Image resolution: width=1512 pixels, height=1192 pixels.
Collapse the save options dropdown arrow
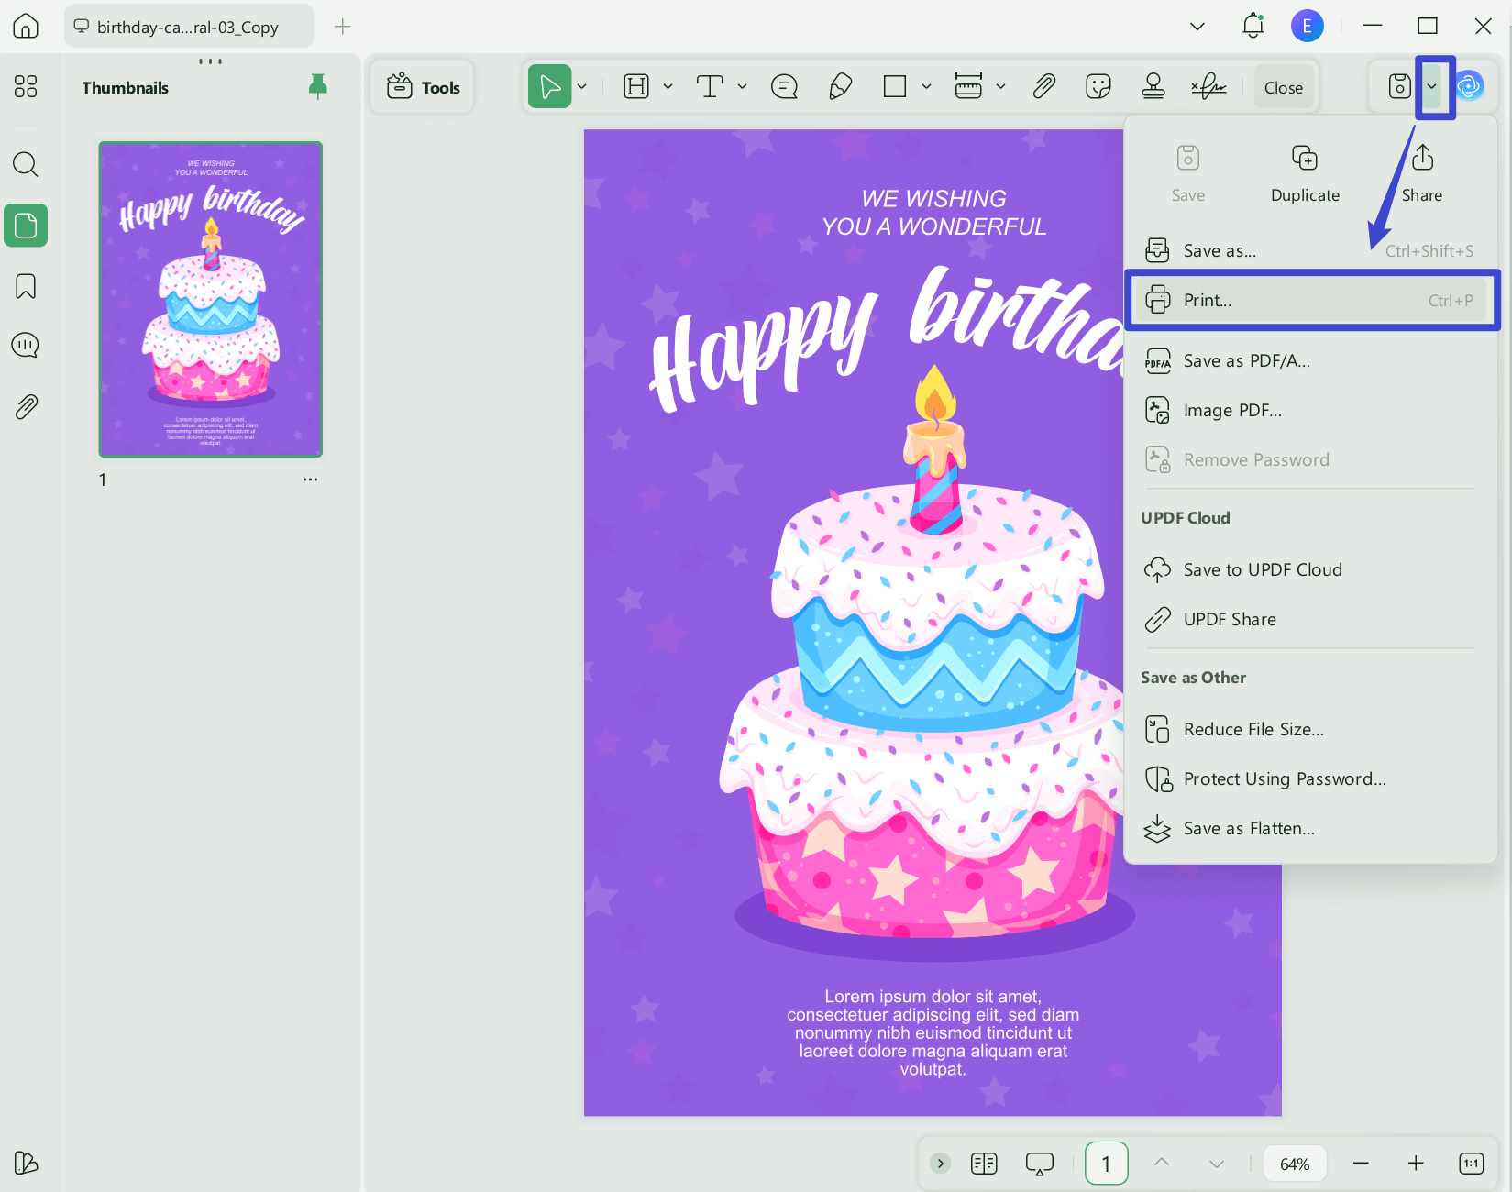click(x=1432, y=87)
